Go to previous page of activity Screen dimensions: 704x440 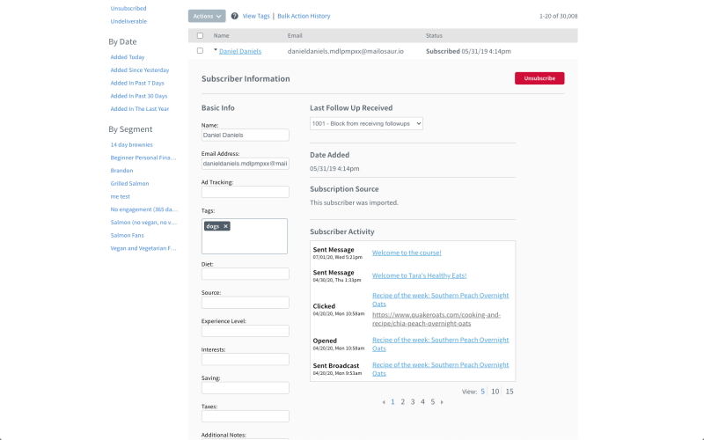tap(384, 402)
